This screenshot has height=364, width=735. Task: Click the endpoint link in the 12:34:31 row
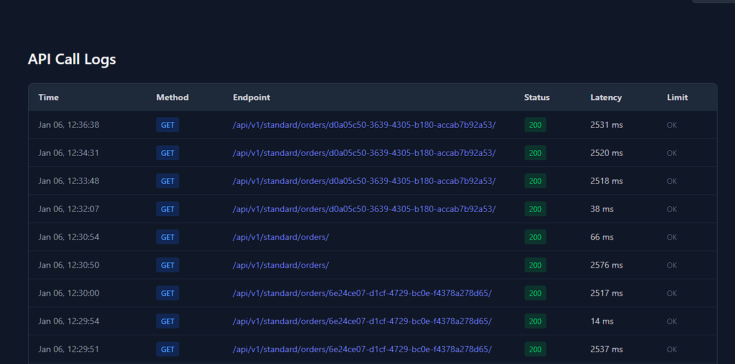pyautogui.click(x=364, y=153)
